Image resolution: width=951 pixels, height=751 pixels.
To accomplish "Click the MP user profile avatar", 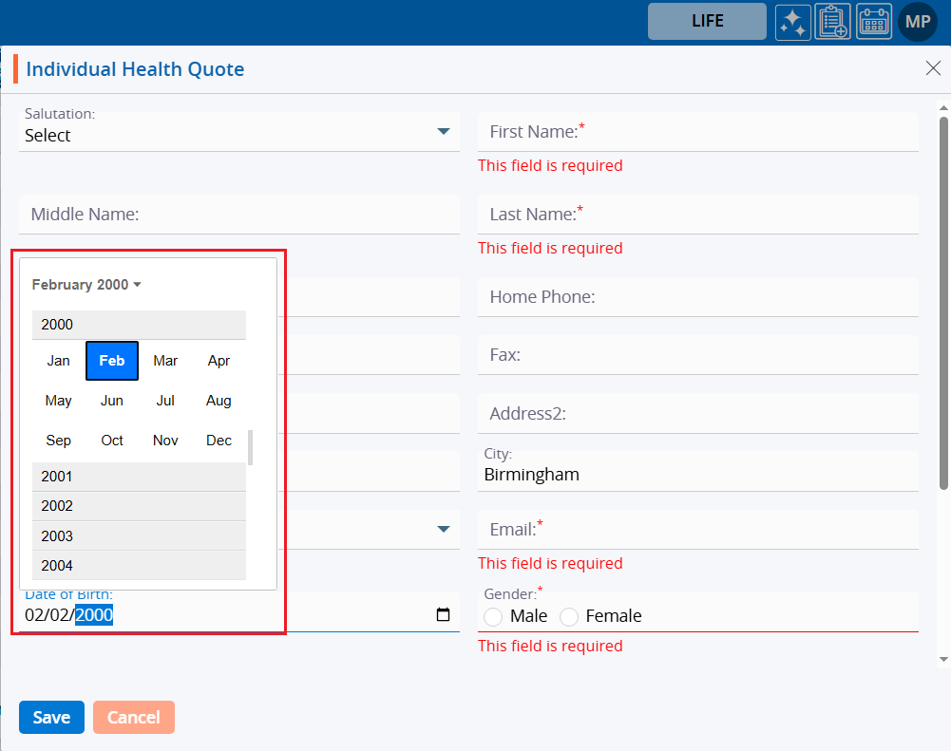I will coord(917,22).
